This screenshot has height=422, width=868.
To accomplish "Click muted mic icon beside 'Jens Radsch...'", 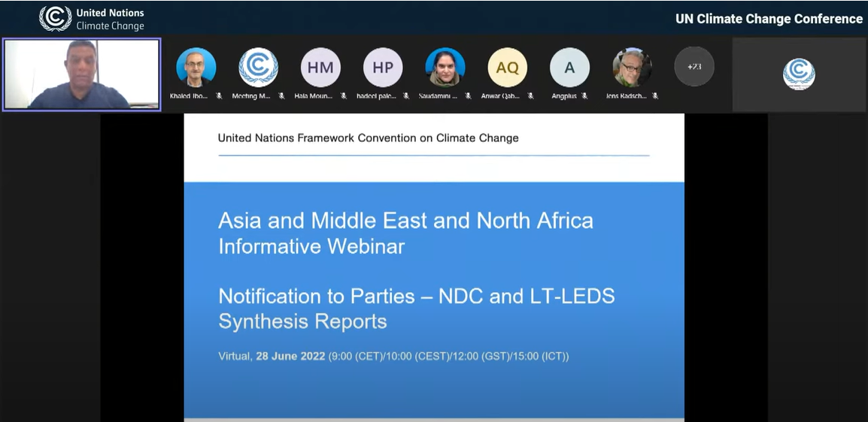I will pos(655,96).
